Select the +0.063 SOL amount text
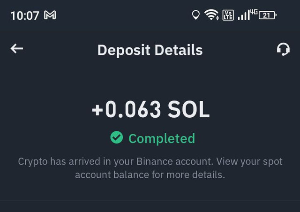The width and height of the screenshot is (300, 212). coord(151,109)
